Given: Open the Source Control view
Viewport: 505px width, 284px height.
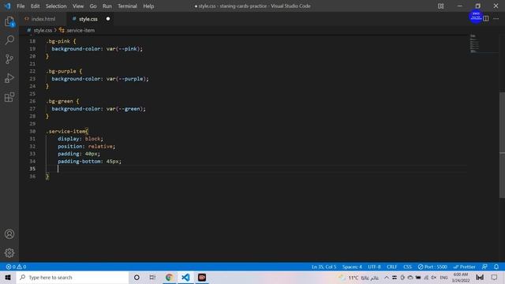Looking at the screenshot, I should (9, 59).
